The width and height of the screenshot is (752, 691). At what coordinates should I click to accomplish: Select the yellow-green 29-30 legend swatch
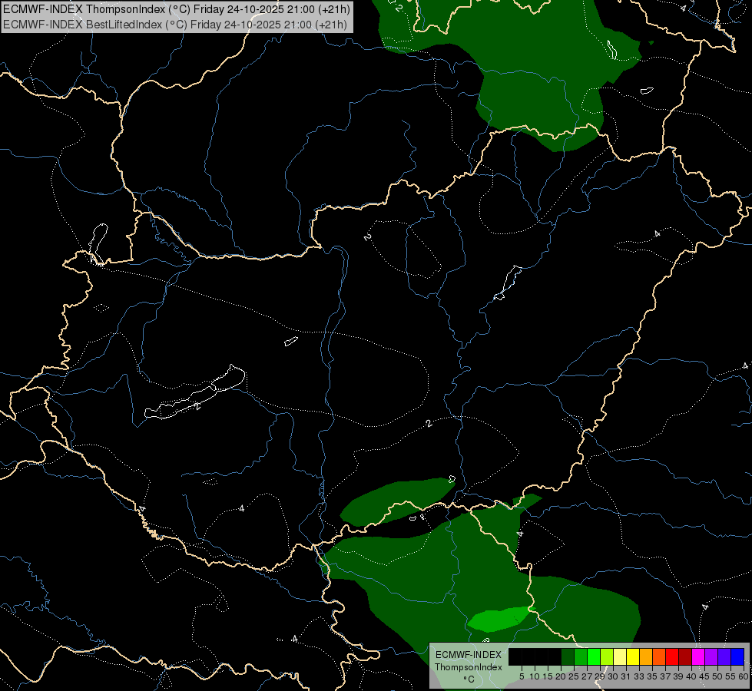pos(607,656)
